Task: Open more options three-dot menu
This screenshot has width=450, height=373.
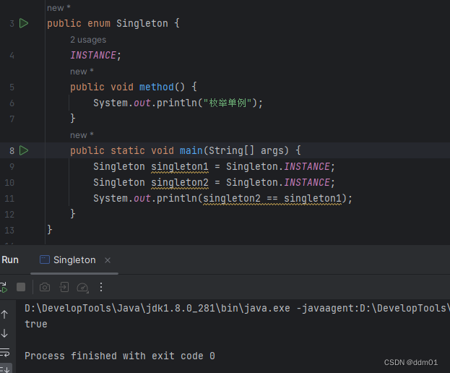Action: [x=101, y=287]
